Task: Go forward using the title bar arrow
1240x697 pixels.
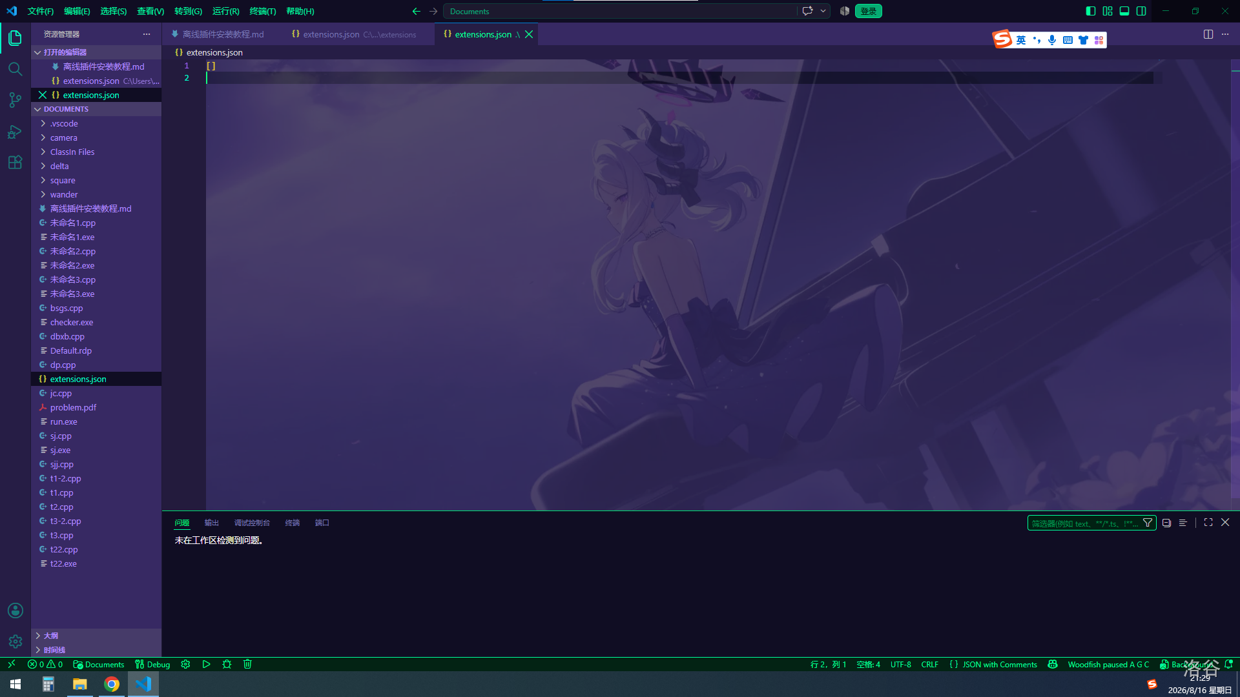Action: (433, 11)
